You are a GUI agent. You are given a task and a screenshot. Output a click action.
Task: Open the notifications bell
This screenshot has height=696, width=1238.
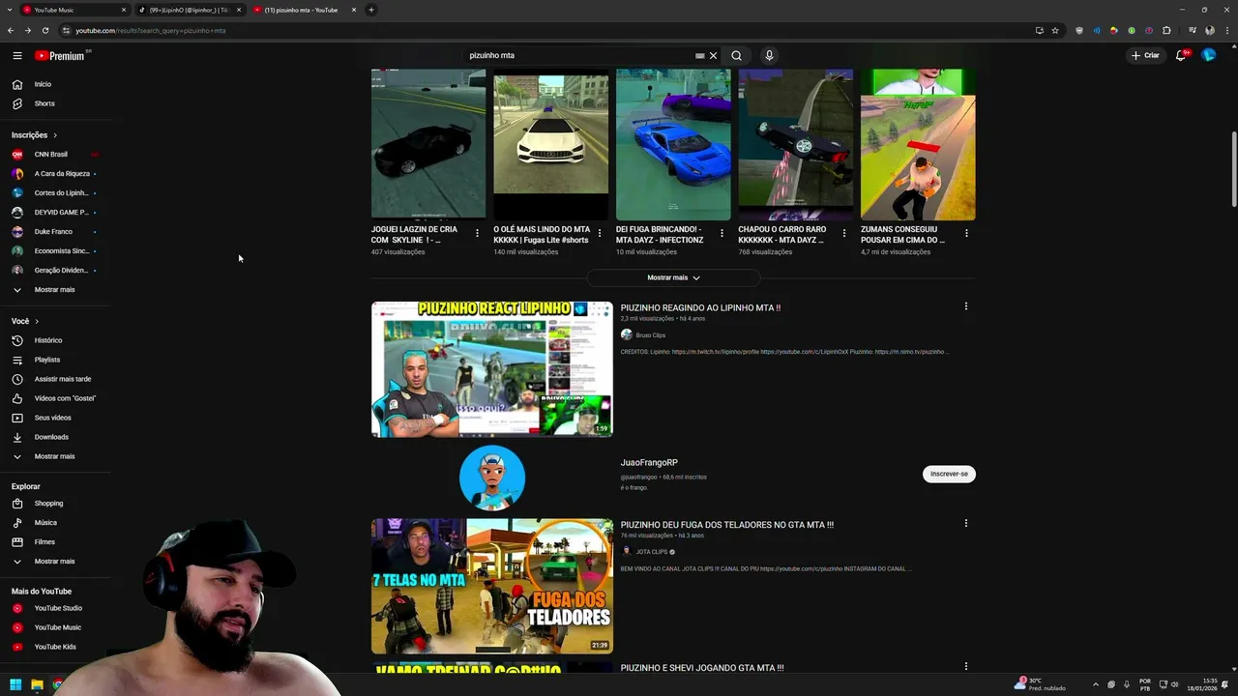[x=1181, y=55]
